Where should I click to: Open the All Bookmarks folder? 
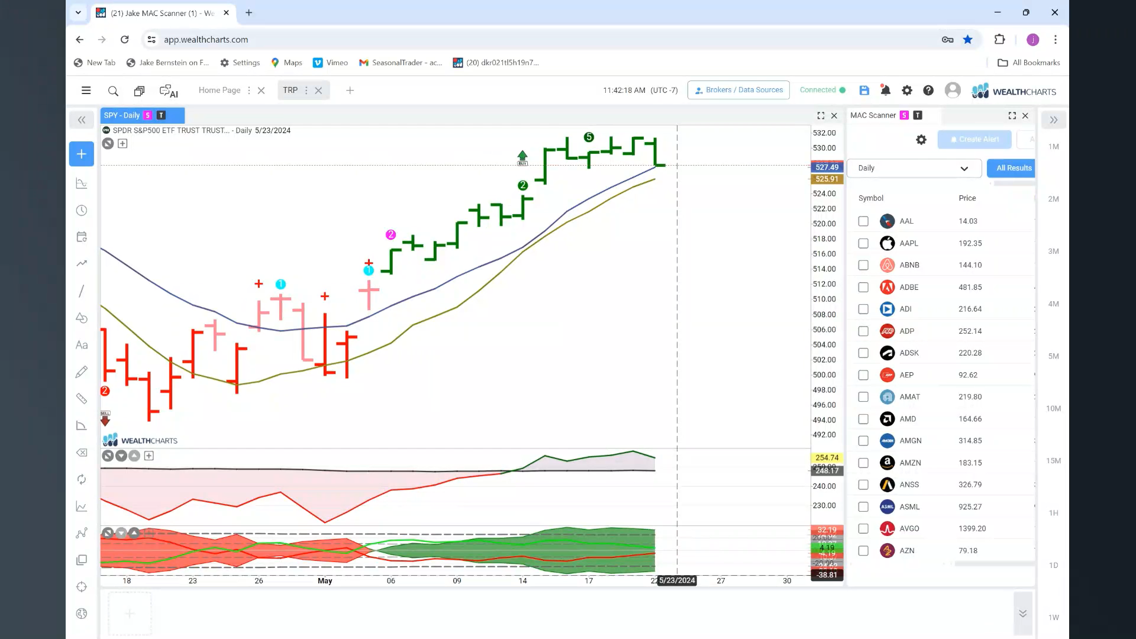point(1028,63)
